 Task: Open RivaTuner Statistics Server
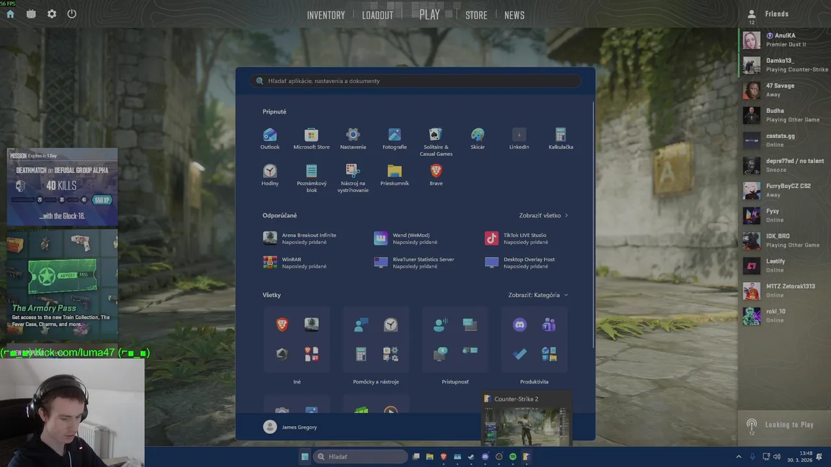click(414, 263)
